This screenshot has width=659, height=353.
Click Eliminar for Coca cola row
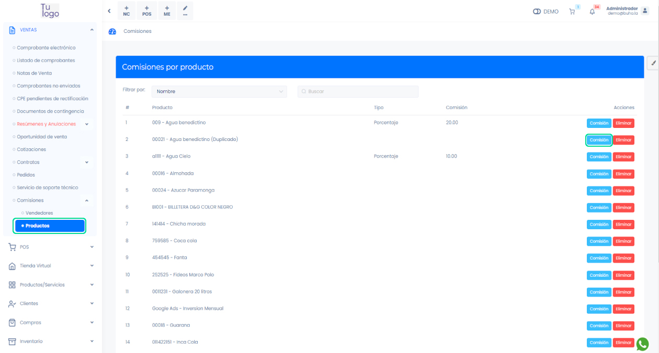click(623, 241)
